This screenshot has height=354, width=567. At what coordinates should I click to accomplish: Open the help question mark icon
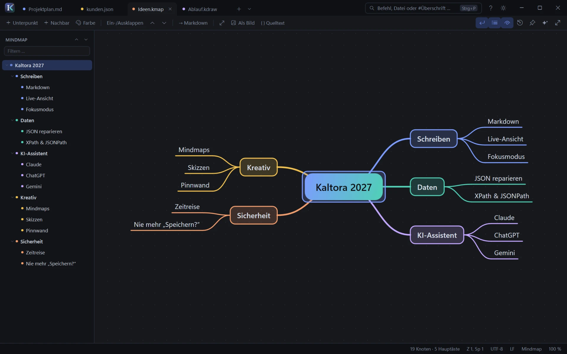tap(491, 8)
